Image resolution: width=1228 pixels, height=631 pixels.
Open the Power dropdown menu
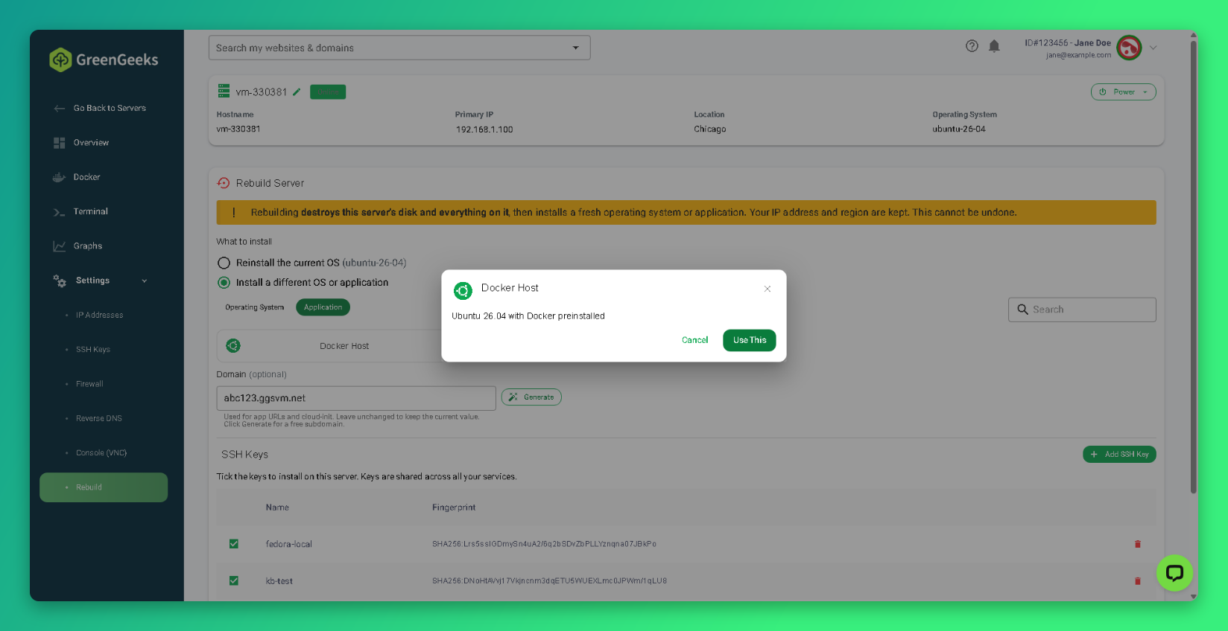[x=1124, y=92]
